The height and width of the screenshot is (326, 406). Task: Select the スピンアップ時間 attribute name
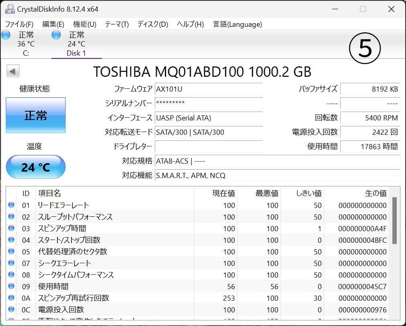[x=62, y=228]
